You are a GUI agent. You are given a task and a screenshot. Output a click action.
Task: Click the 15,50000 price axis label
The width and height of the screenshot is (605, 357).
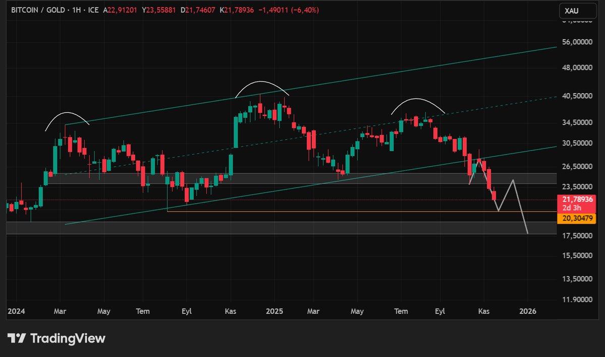coord(577,255)
